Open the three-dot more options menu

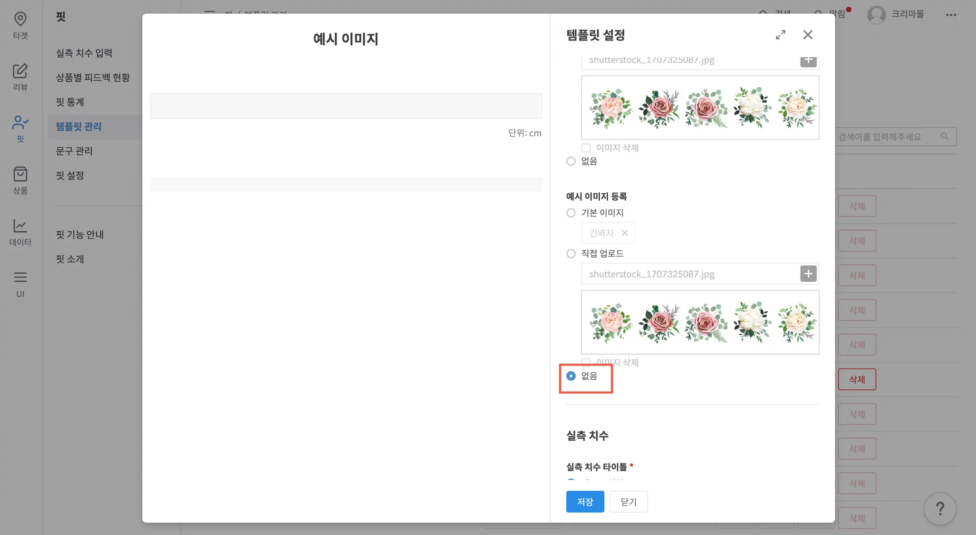(x=951, y=15)
